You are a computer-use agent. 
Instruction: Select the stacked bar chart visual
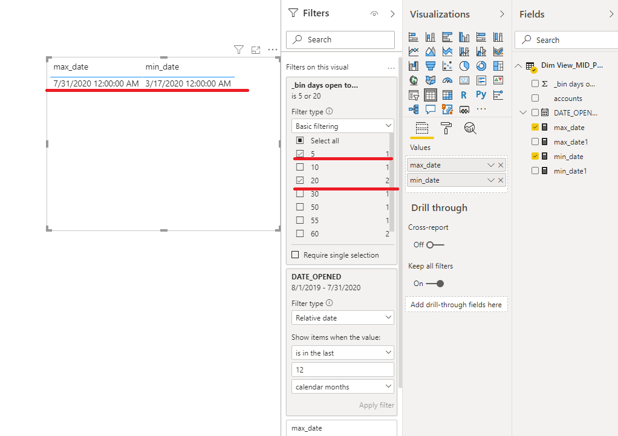(414, 37)
